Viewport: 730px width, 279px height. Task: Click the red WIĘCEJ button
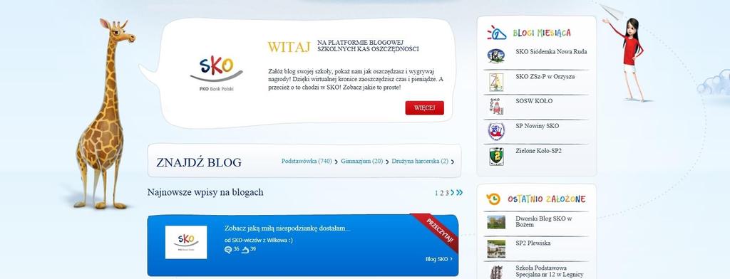pyautogui.click(x=424, y=108)
